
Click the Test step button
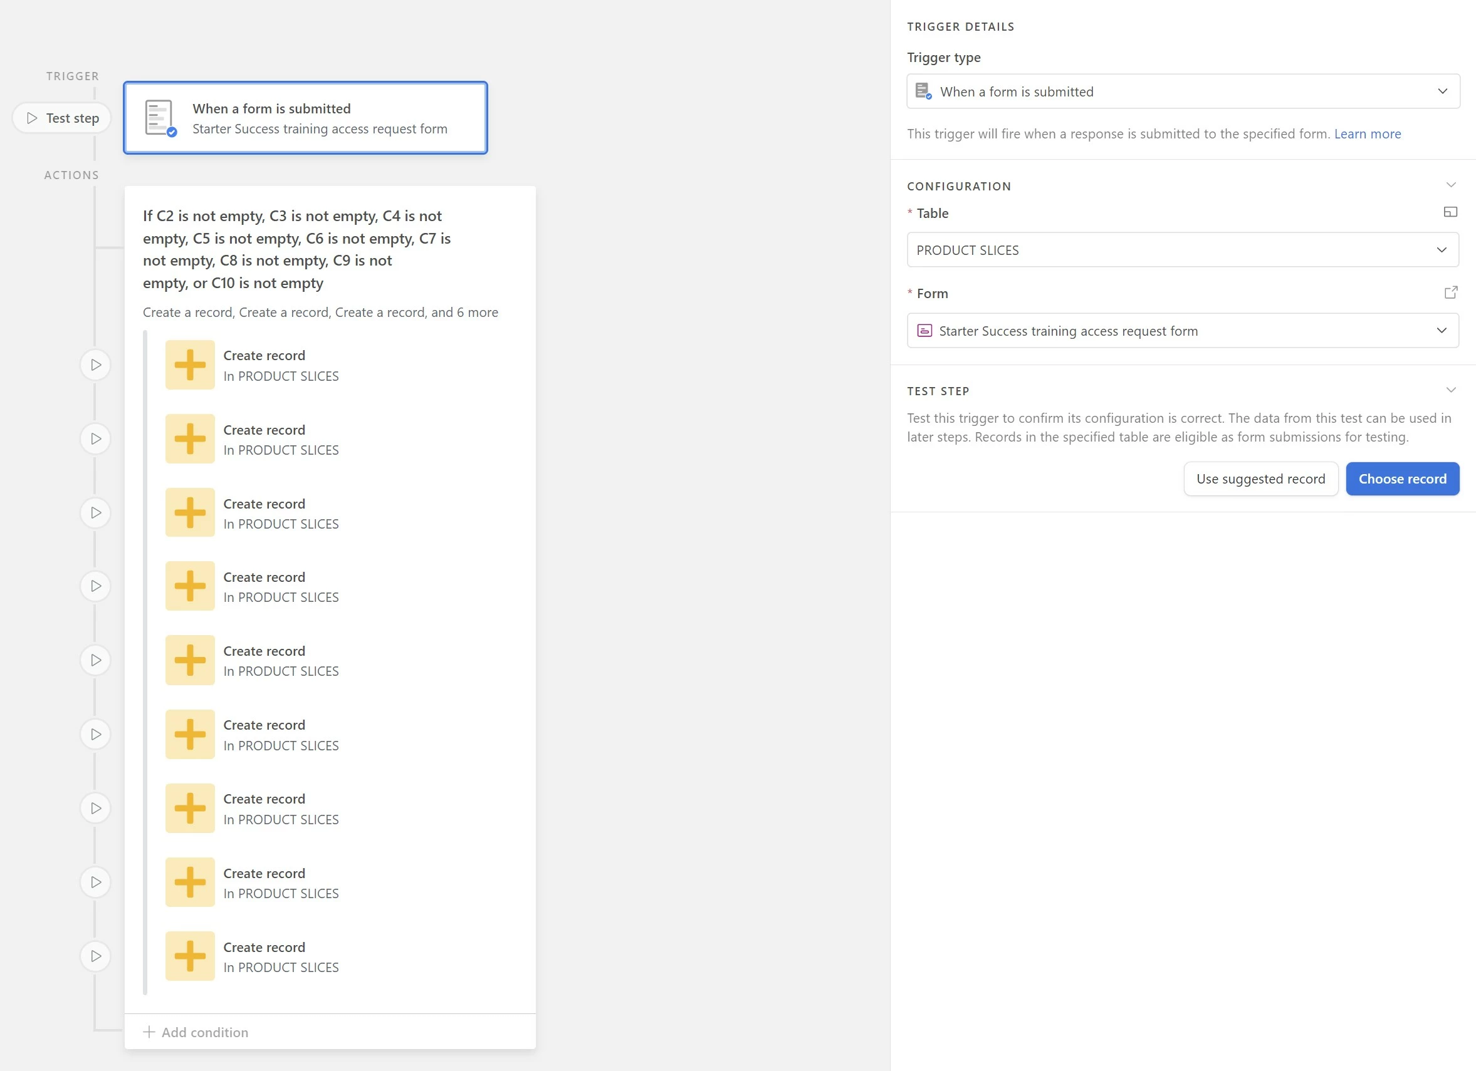click(x=63, y=118)
